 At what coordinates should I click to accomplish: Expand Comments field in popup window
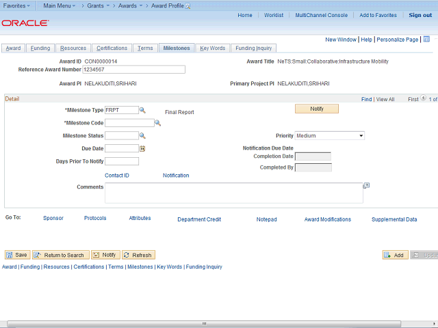(x=366, y=186)
